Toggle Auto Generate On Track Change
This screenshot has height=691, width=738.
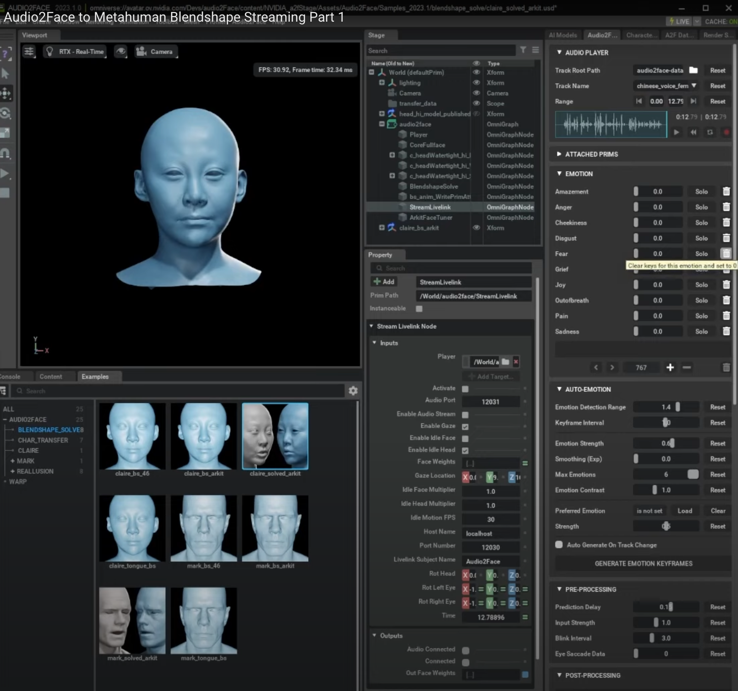559,545
